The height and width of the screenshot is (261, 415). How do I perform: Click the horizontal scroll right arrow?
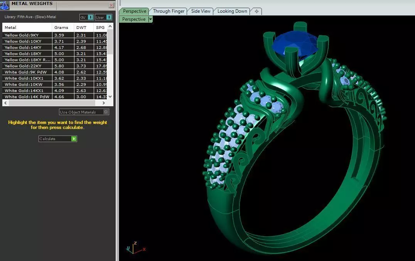click(x=103, y=103)
